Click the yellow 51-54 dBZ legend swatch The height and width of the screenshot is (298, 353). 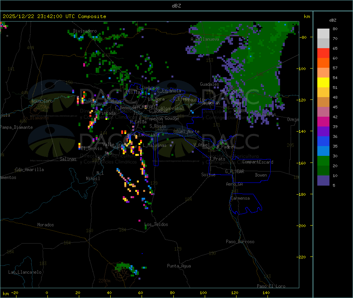[323, 83]
